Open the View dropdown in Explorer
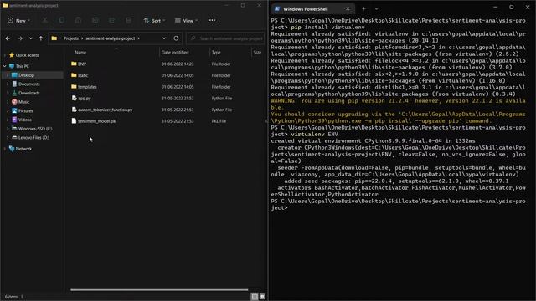Image resolution: width=536 pixels, height=301 pixels. pos(186,20)
